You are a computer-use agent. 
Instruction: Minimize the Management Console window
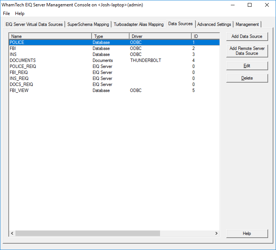click(233, 5)
